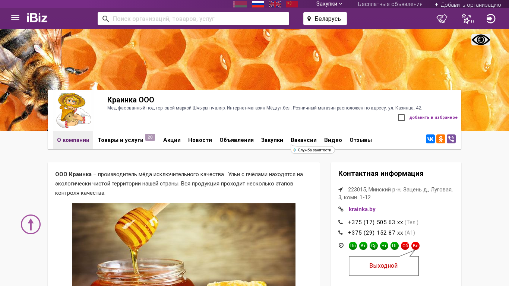
Task: Select Saturday 'Сб' schedule circle
Action: [x=405, y=246]
